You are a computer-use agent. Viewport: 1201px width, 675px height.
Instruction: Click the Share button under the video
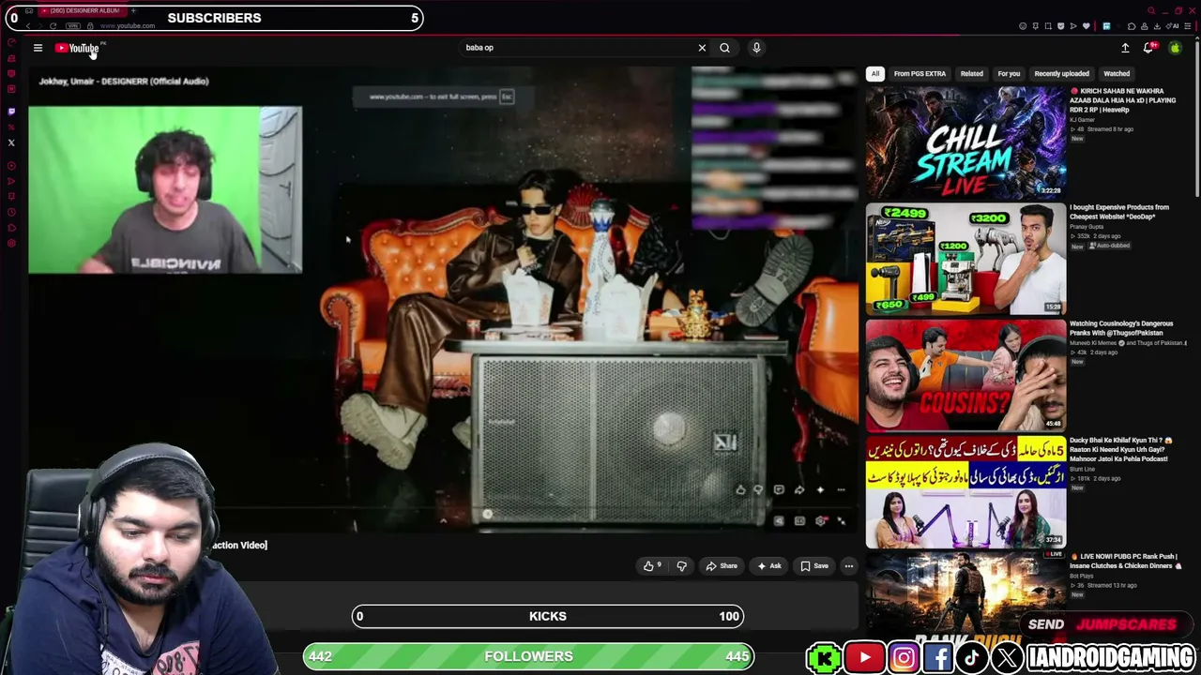pos(721,566)
